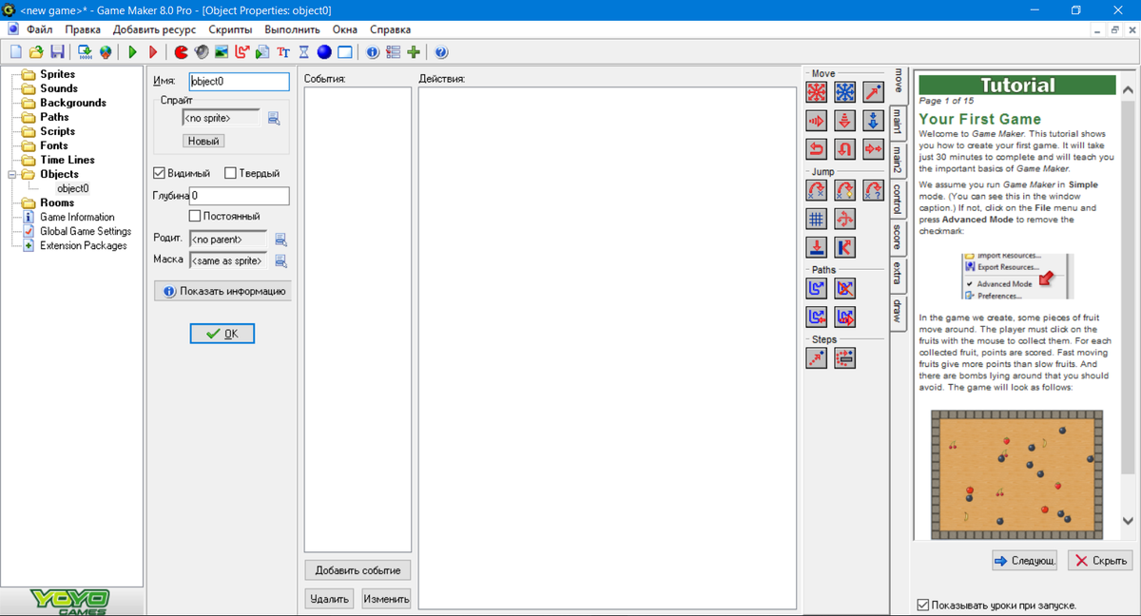Select the Reverse Horizontal action icon

[817, 149]
